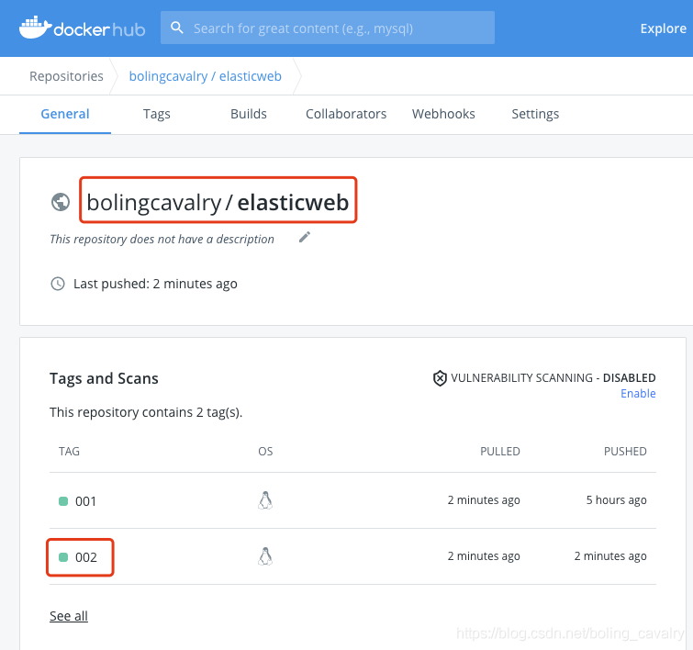Click the pushed time for tag 002
Viewport: 693px width, 650px height.
[609, 556]
